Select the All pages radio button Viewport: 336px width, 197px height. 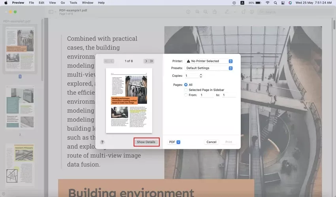[x=186, y=85]
